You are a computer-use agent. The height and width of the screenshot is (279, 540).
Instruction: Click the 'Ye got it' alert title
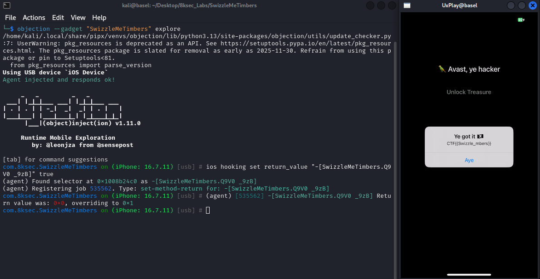[x=469, y=137]
